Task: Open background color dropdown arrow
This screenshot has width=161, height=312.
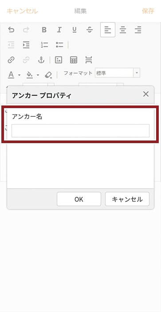Action: [38, 75]
